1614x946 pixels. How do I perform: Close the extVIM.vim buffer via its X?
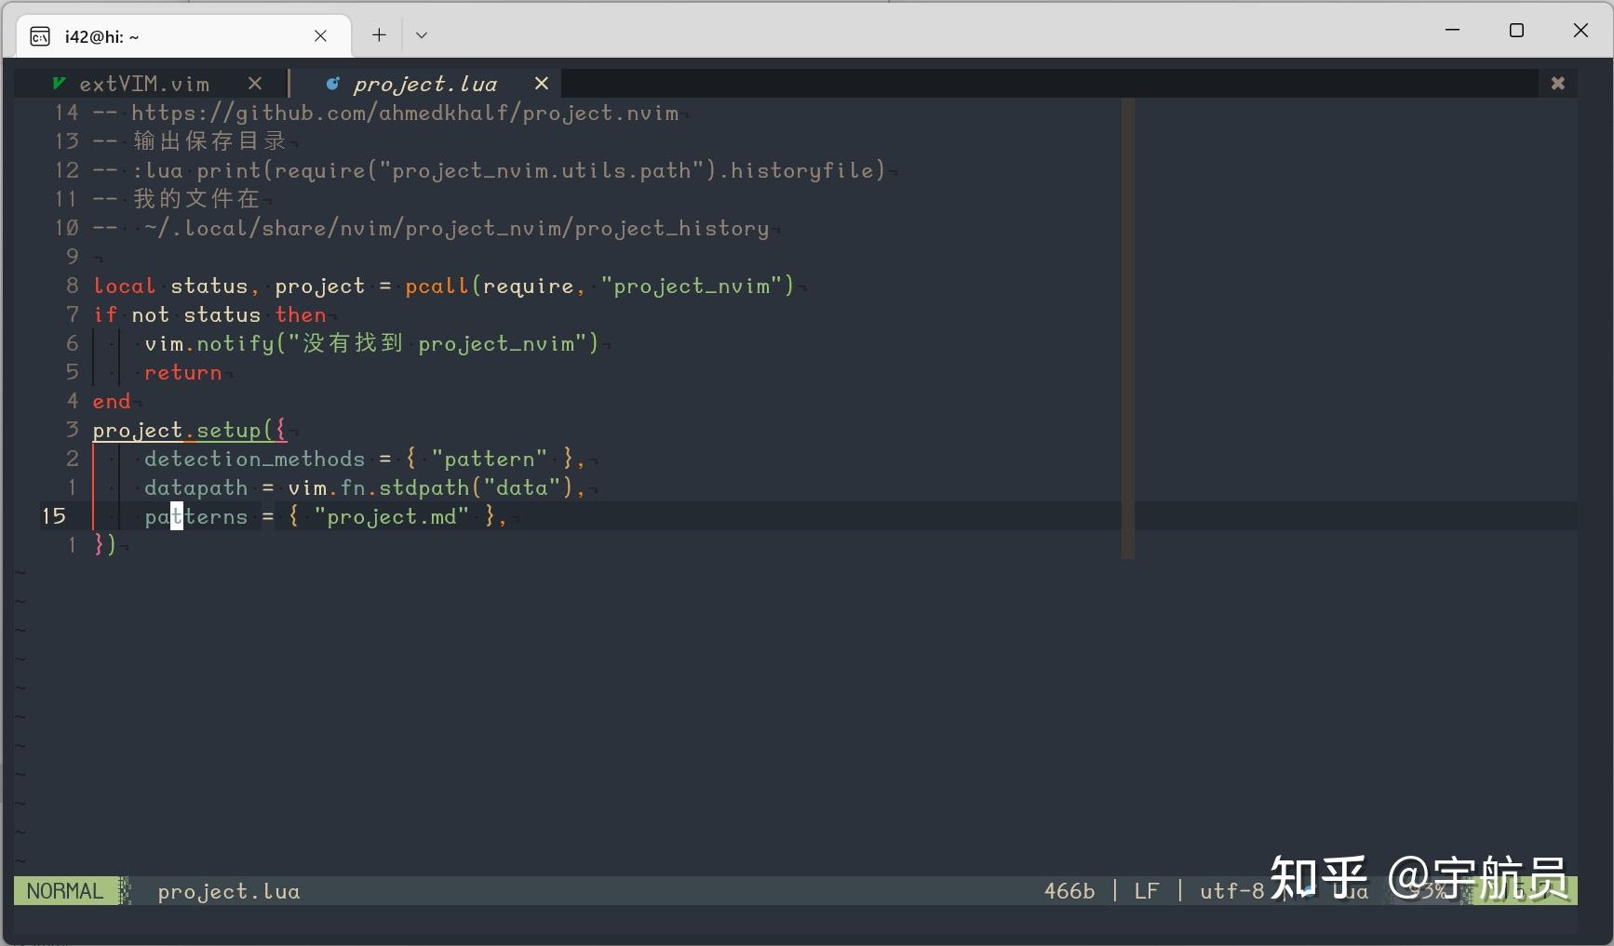[x=255, y=83]
